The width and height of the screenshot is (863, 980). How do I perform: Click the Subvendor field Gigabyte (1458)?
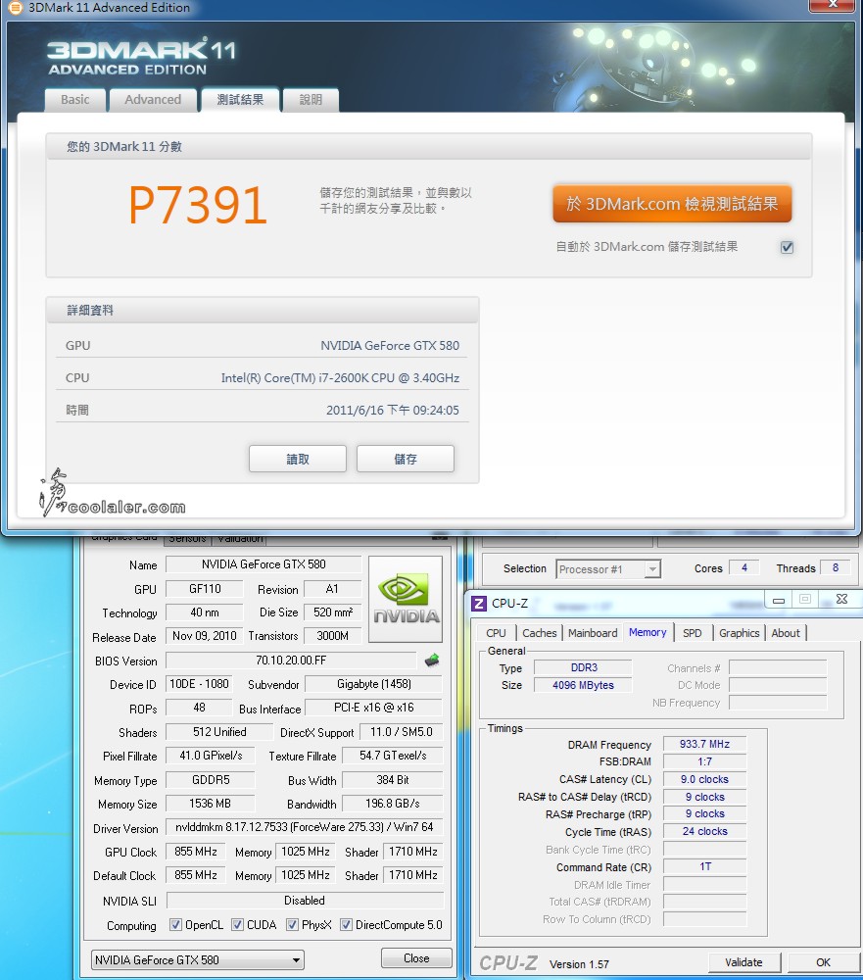click(x=373, y=684)
